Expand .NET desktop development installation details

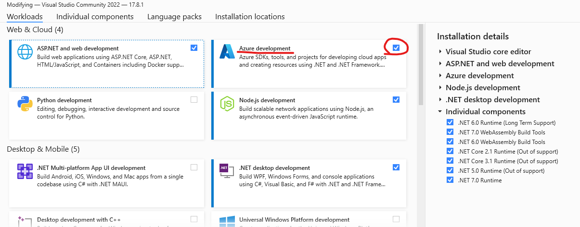[x=440, y=99]
